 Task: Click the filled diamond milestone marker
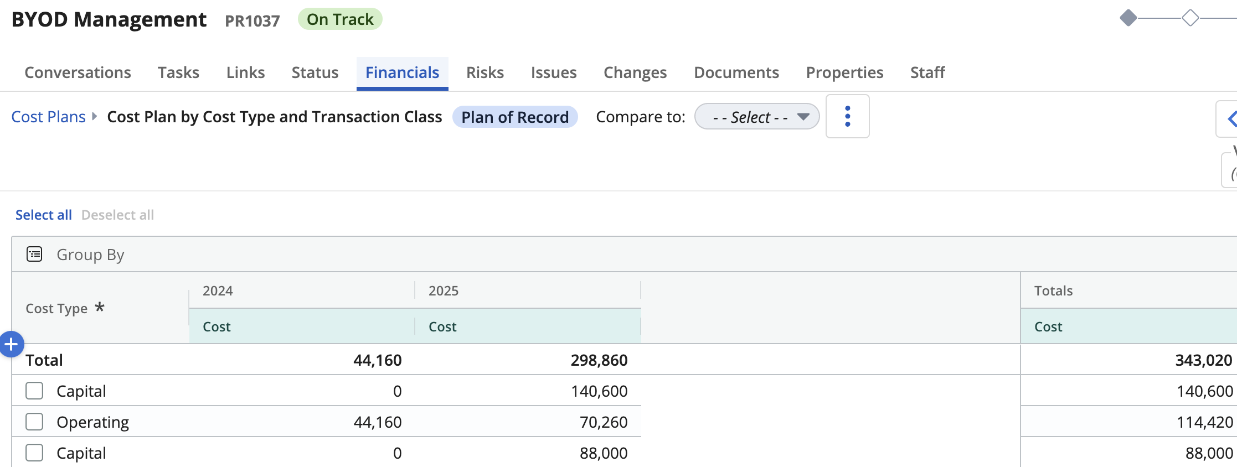(x=1128, y=18)
